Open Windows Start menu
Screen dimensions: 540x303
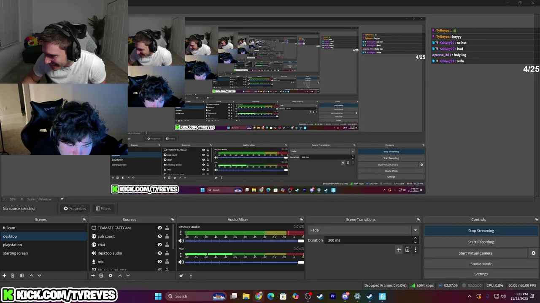click(158, 296)
